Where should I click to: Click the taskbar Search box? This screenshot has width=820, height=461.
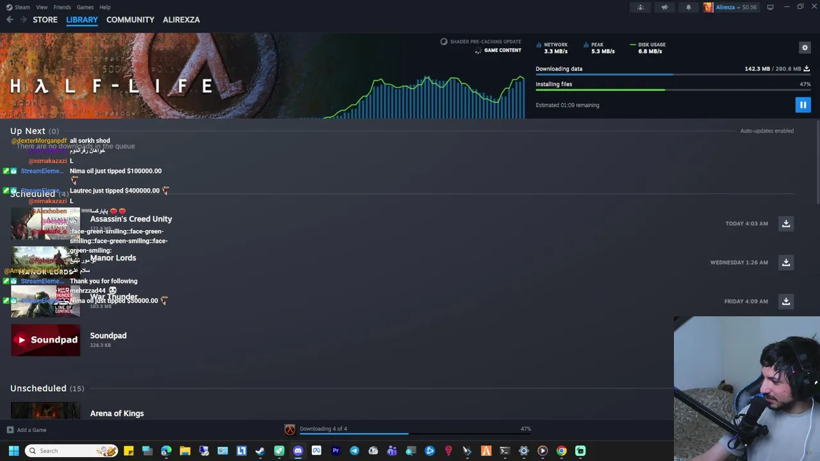[71, 451]
